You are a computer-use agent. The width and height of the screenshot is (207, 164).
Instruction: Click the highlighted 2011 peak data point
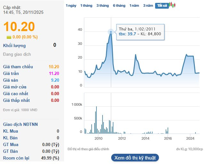tap(111, 32)
